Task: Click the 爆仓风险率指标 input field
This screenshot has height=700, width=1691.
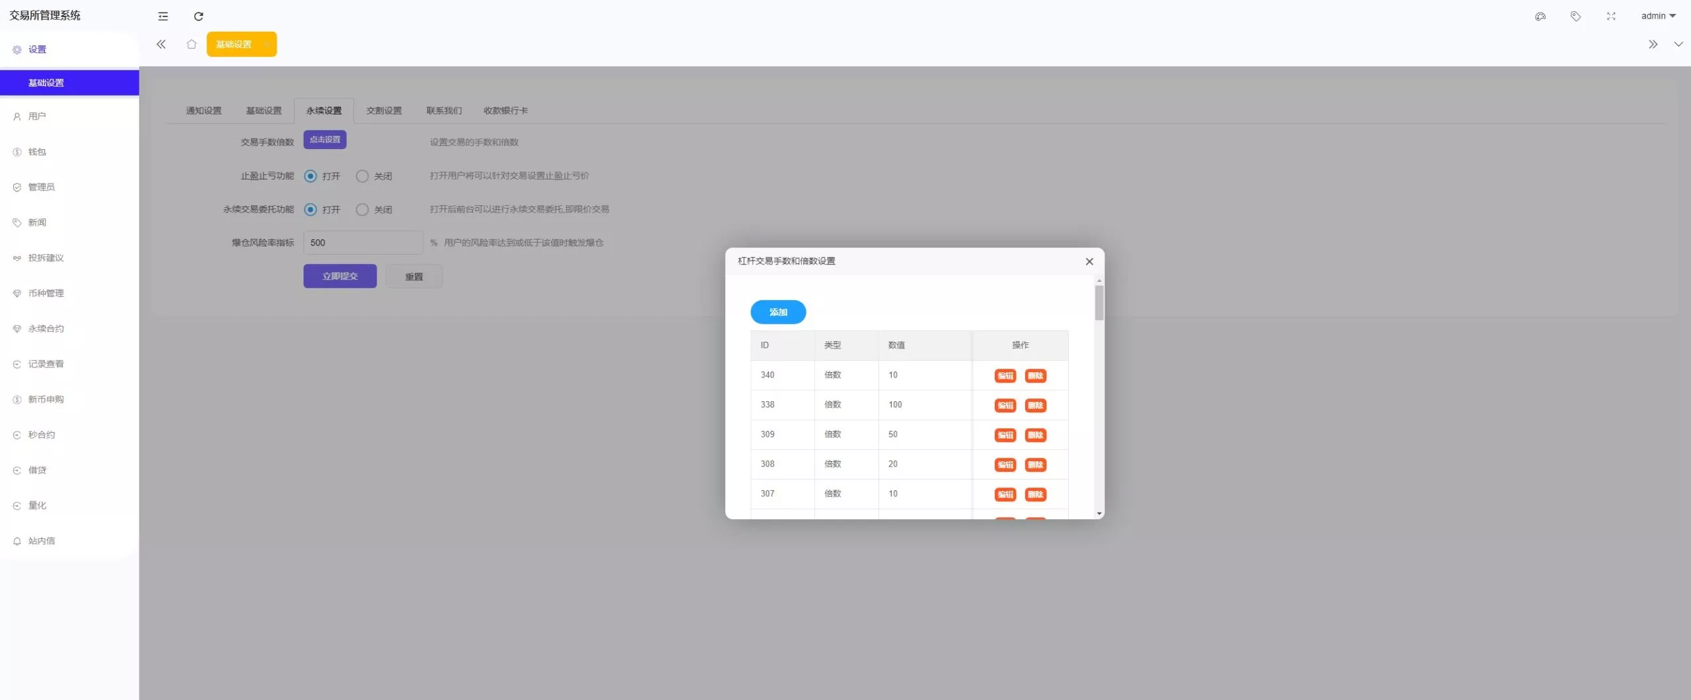Action: pos(362,242)
